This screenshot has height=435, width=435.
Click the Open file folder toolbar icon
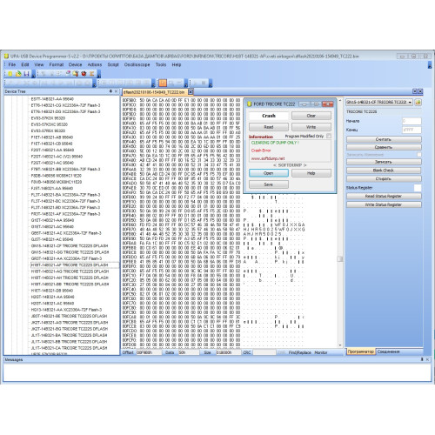coord(18,74)
